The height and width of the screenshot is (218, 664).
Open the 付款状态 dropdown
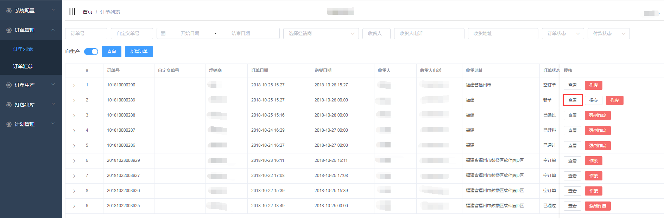click(x=608, y=33)
